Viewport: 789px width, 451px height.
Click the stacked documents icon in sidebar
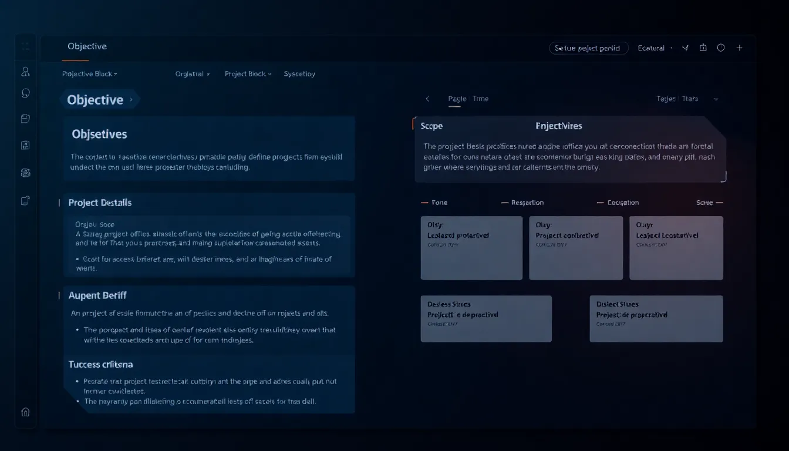[25, 172]
